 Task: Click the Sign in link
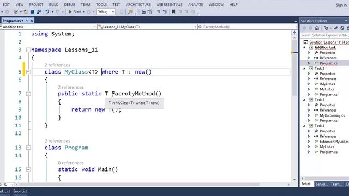[341, 5]
